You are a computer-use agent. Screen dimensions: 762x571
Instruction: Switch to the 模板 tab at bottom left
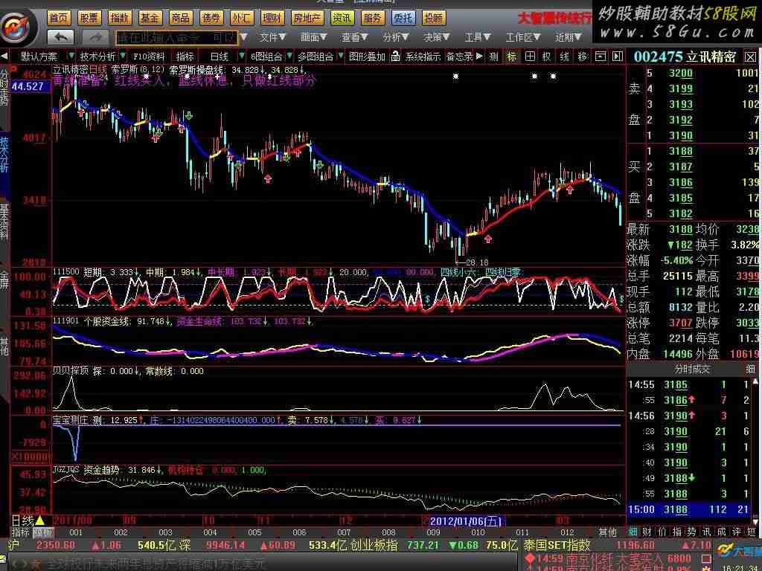click(x=42, y=532)
